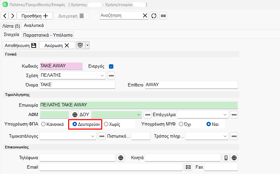Clear the Αναζήτηση search box with X icon
Screen dimensions: 280x174
pos(145,15)
